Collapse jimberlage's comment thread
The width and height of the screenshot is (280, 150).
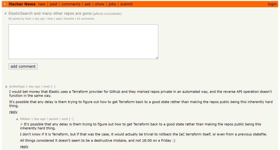(53, 86)
